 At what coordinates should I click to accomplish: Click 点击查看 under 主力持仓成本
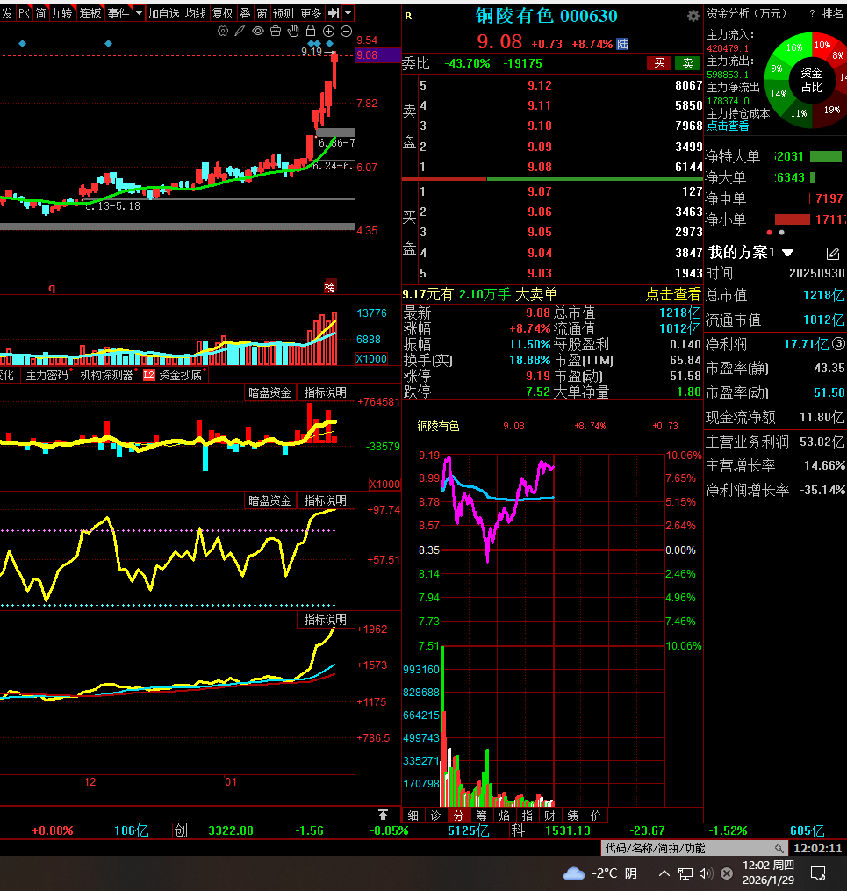pos(728,126)
